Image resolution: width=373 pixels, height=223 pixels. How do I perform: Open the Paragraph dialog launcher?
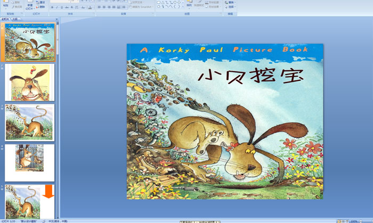pyautogui.click(x=153, y=13)
